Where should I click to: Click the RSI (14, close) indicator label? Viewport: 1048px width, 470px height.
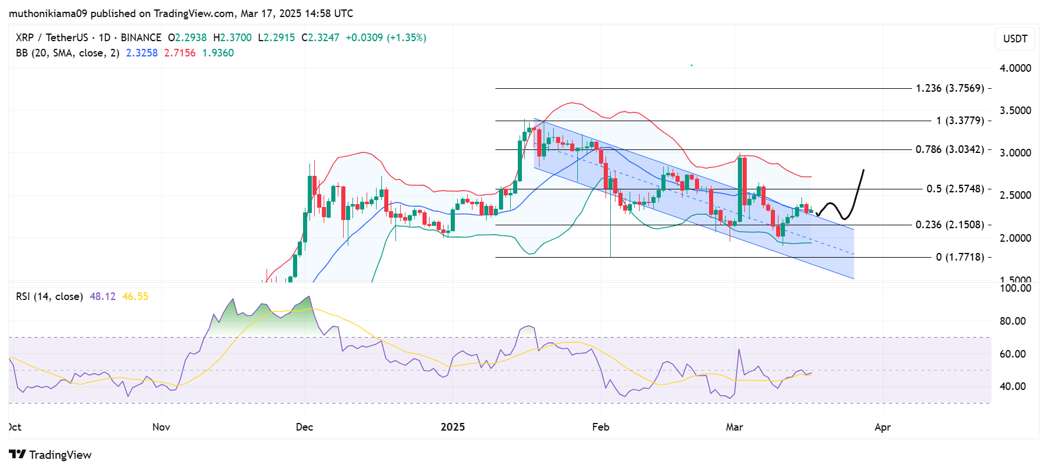click(49, 296)
